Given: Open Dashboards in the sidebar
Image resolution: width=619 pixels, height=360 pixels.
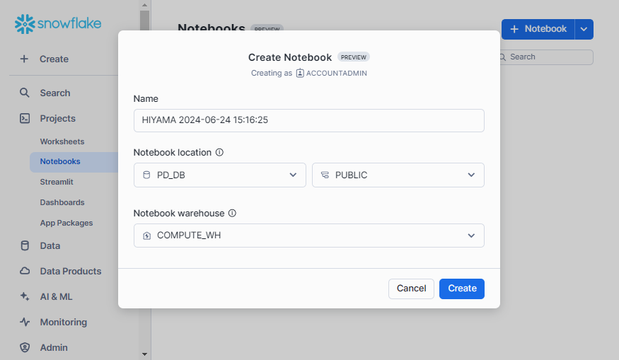Looking at the screenshot, I should point(62,202).
